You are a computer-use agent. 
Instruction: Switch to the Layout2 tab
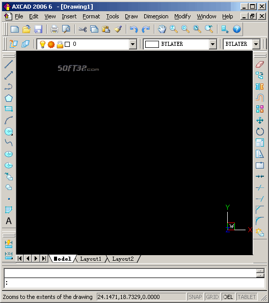pos(123,259)
